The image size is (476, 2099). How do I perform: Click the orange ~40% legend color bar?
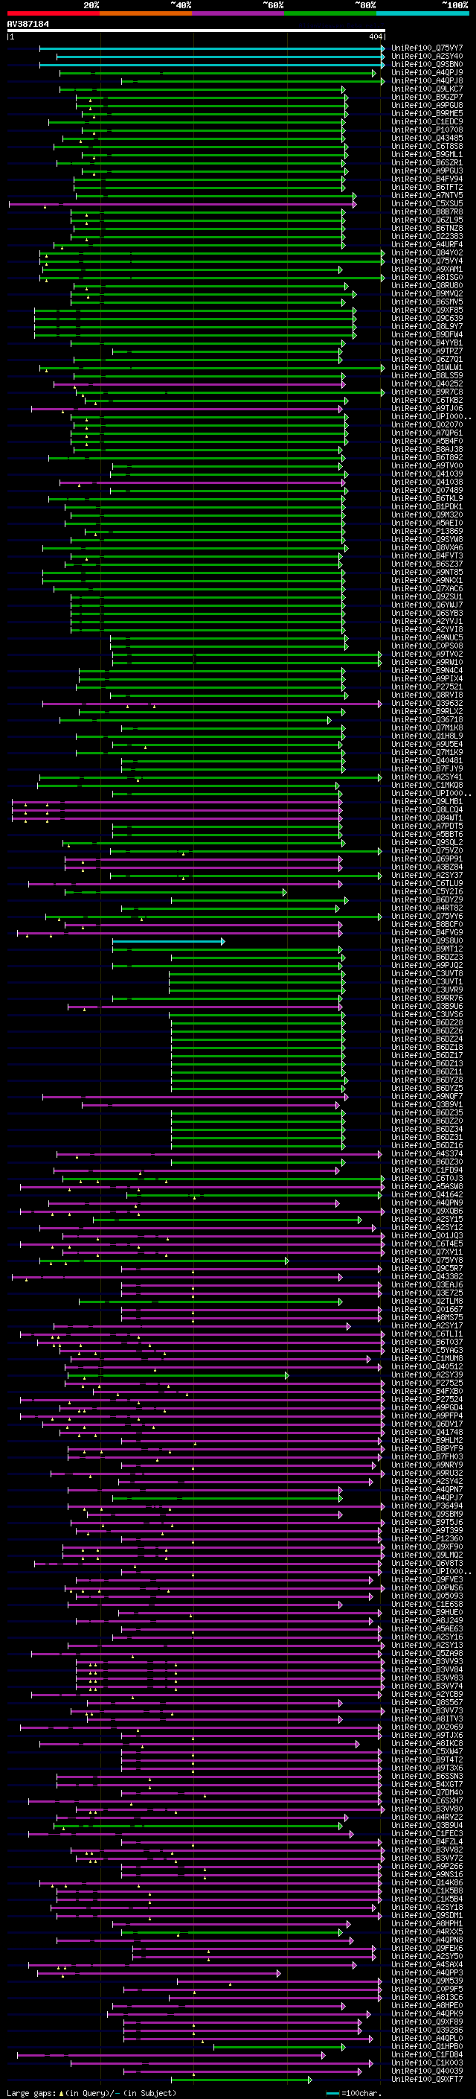tap(146, 13)
